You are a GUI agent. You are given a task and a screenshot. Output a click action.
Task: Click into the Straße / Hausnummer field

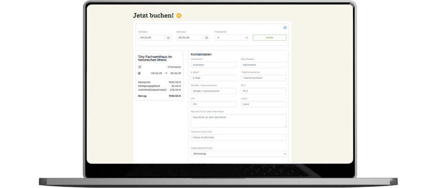click(x=213, y=91)
